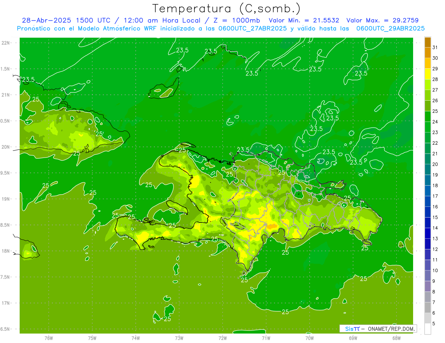Click the legend swatch between 30 and 31

point(428,53)
